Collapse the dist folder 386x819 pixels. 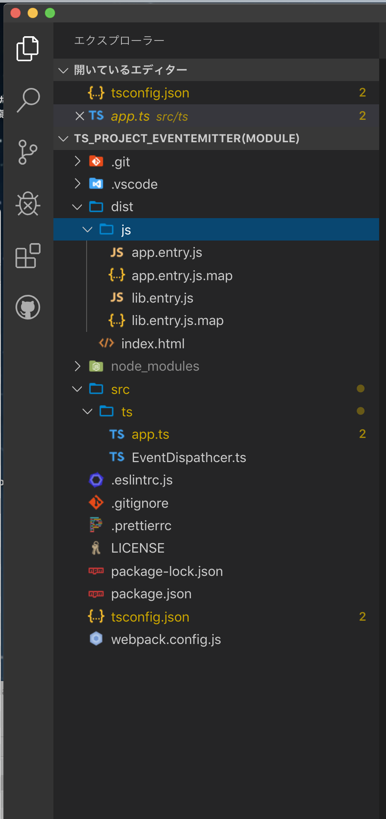click(78, 207)
